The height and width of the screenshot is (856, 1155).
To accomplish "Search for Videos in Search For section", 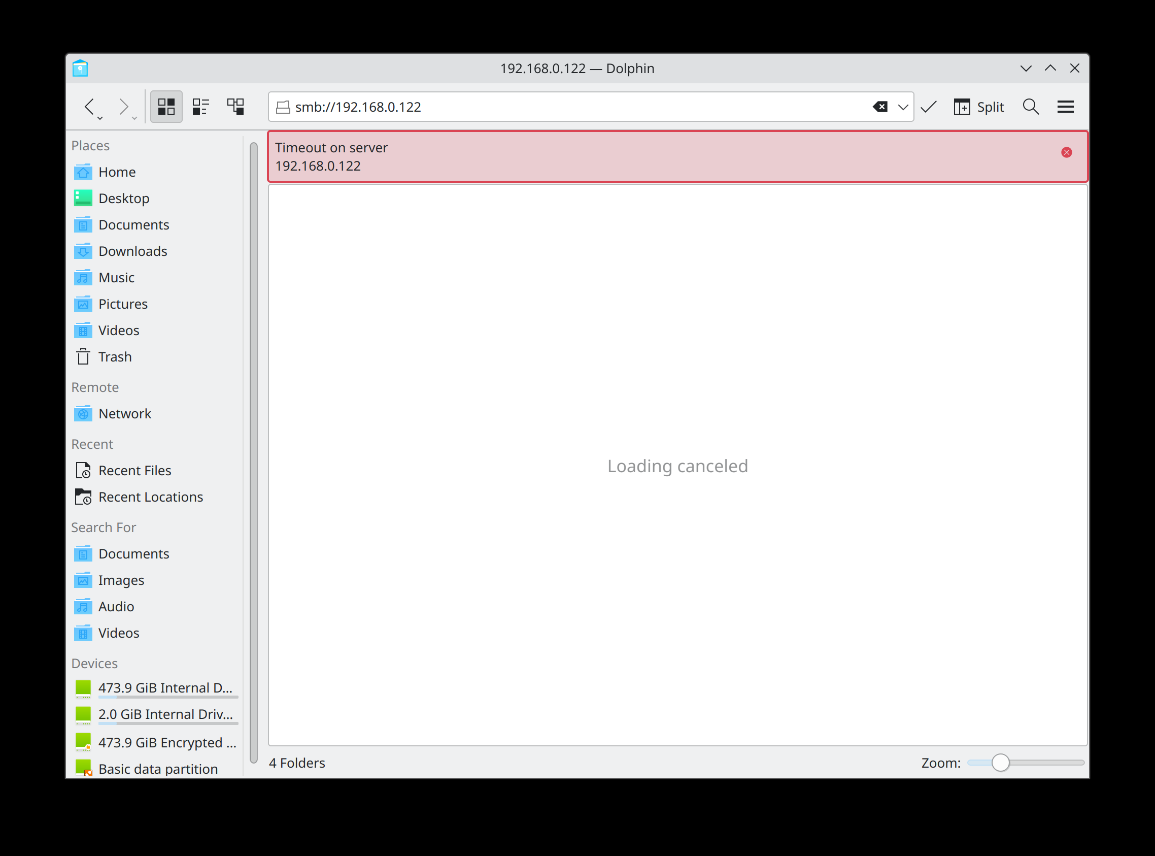I will [x=155, y=633].
